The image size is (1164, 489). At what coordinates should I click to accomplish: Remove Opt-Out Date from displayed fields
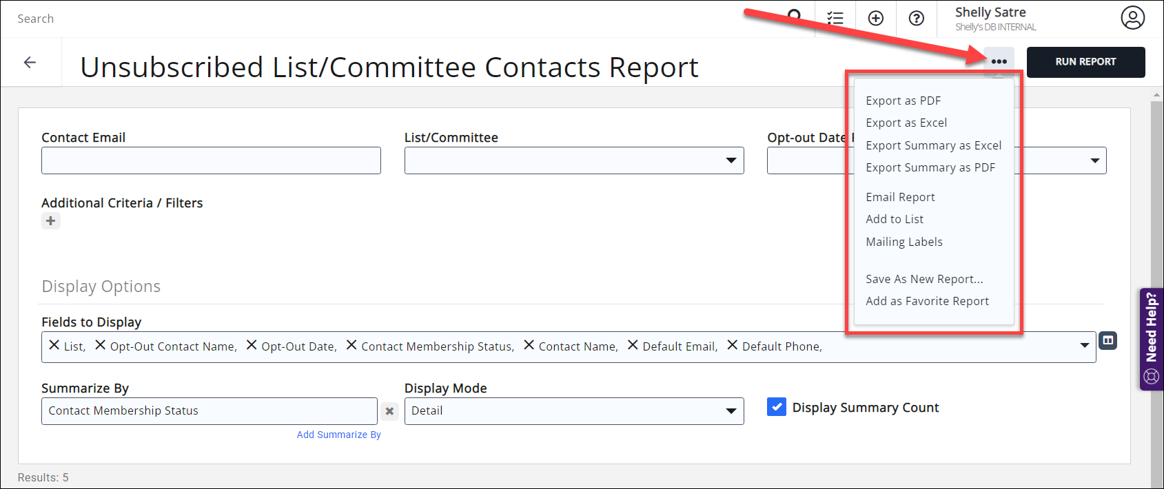pos(252,345)
